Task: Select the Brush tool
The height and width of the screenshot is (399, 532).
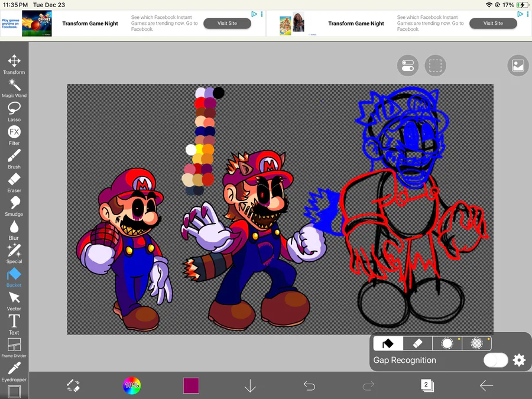Action: pos(14,159)
